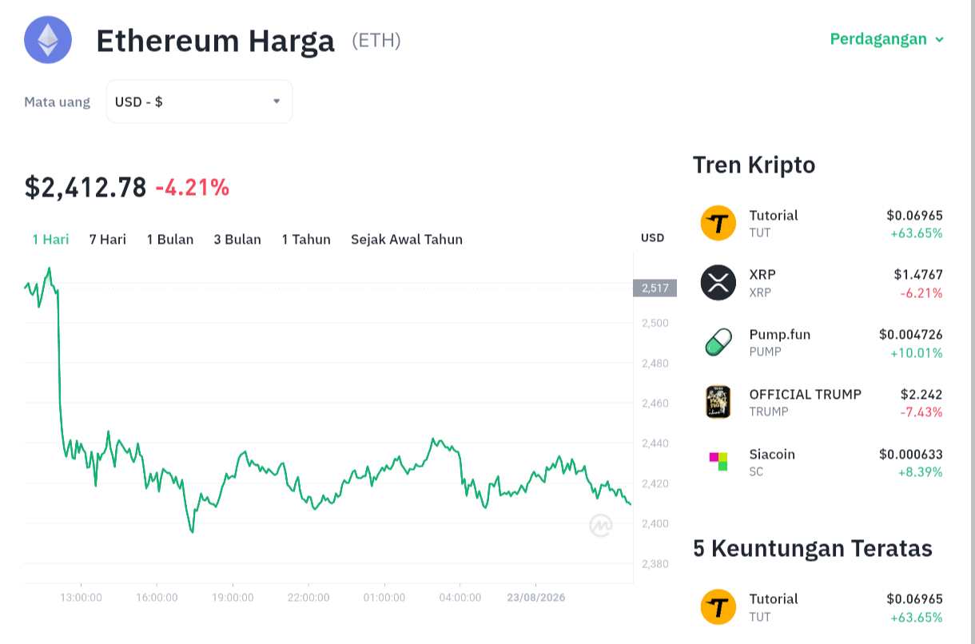975x644 pixels.
Task: Click the 2,517 price marker on chart axis
Action: tap(655, 288)
